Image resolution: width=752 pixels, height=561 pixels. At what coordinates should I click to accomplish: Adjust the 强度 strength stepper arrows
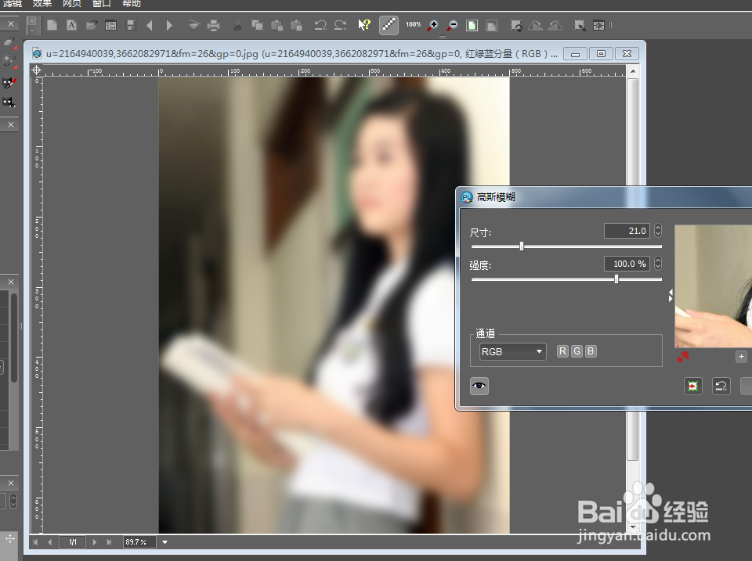(x=658, y=264)
